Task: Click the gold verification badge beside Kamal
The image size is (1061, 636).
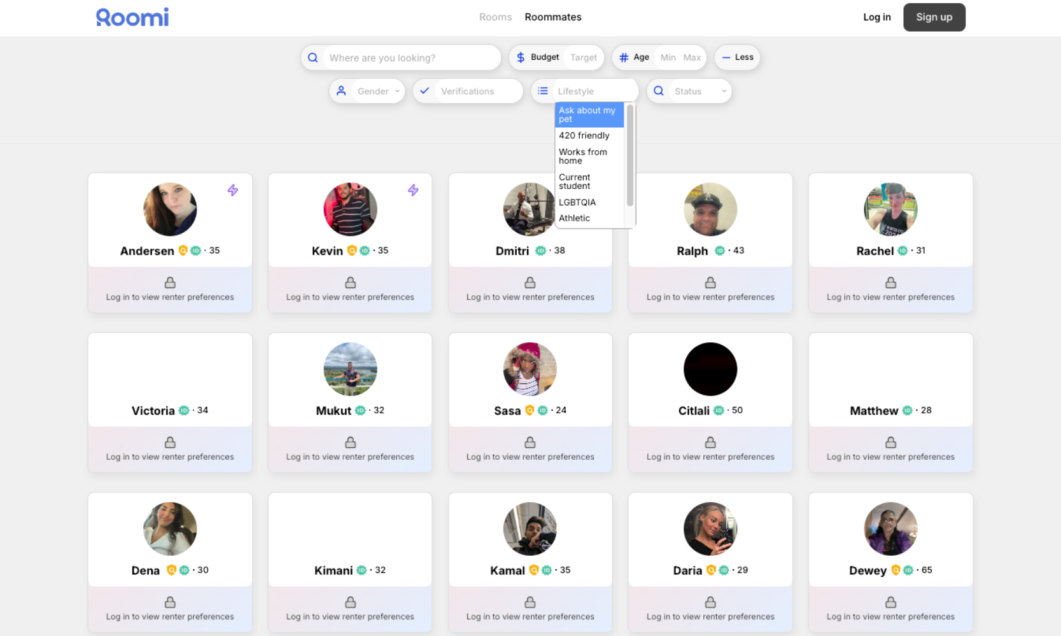Action: [534, 570]
